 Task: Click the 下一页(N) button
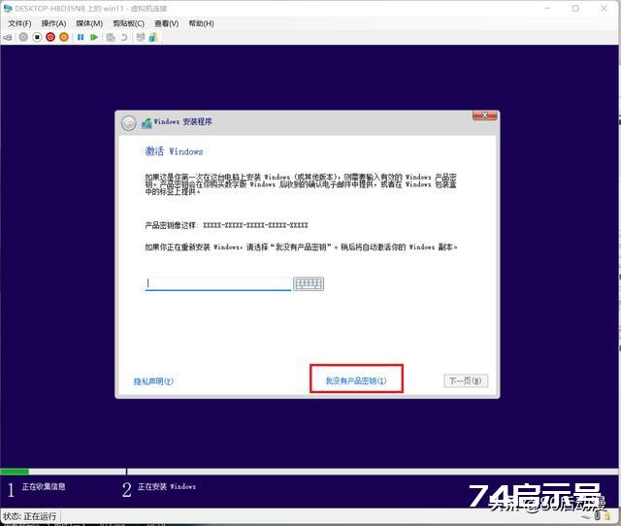(466, 380)
